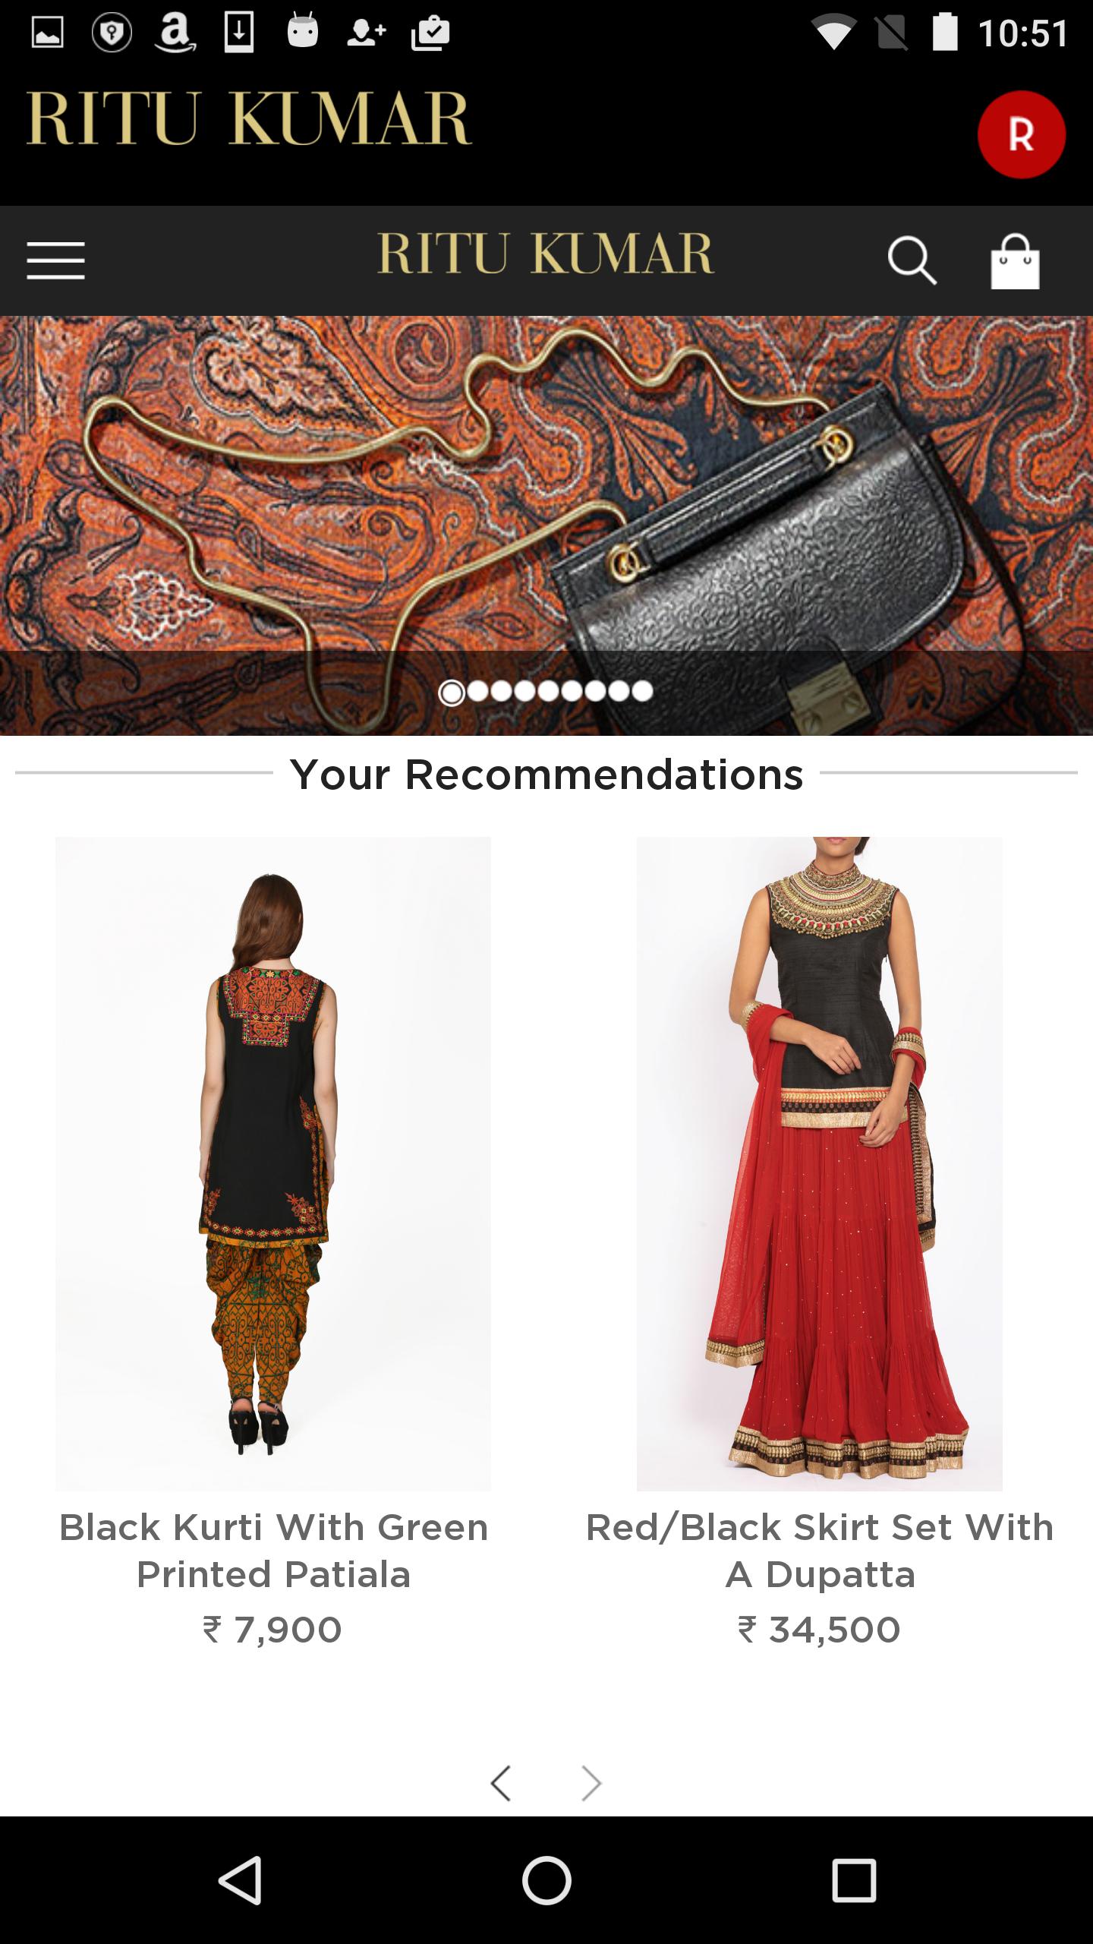
Task: Tap the red Rakuten R badge
Action: [1021, 134]
